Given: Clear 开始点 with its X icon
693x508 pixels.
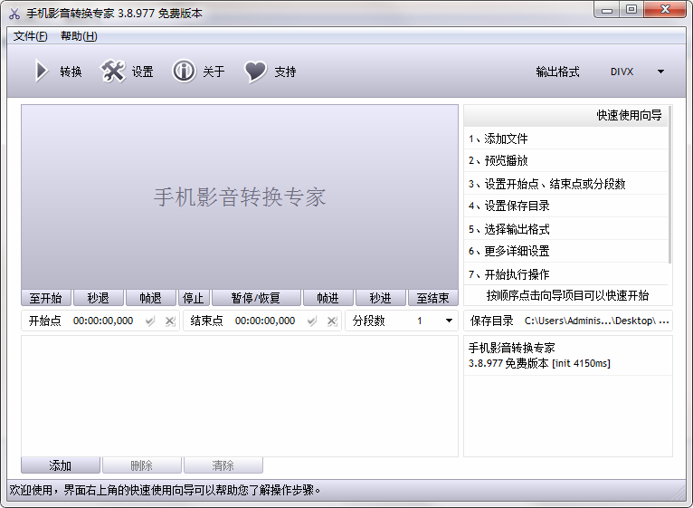Looking at the screenshot, I should click(x=170, y=321).
